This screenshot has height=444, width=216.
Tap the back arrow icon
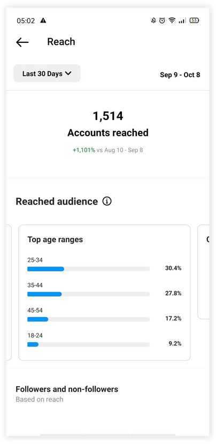coord(22,42)
